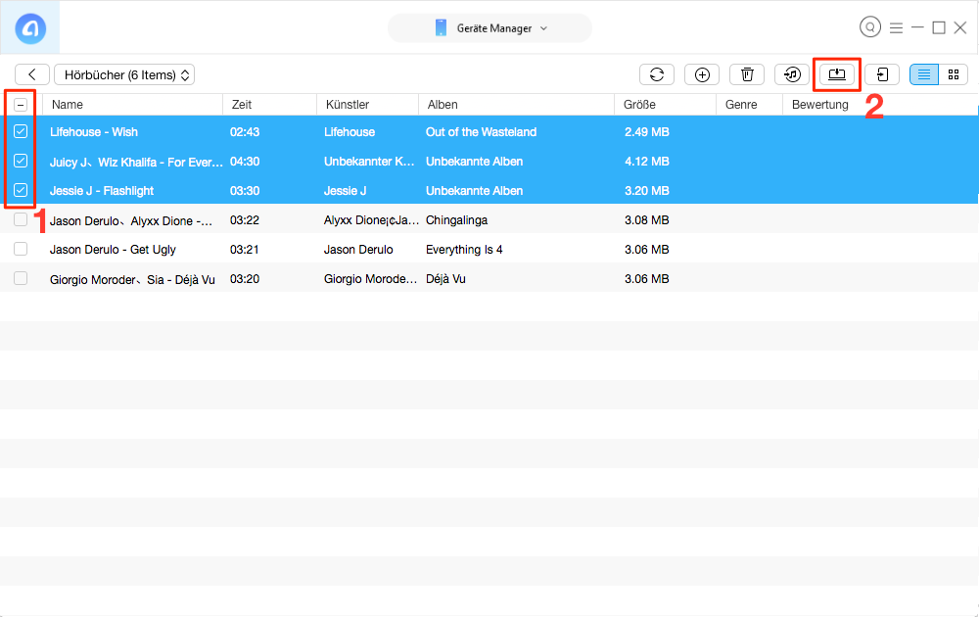This screenshot has height=617, width=979.
Task: Check the Giorgio Moroder, Sia - Déjà Vu checkbox
Action: tap(21, 278)
